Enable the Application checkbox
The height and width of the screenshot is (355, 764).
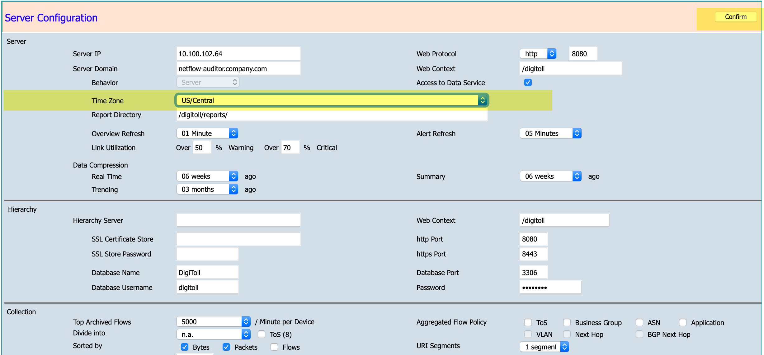tap(683, 322)
